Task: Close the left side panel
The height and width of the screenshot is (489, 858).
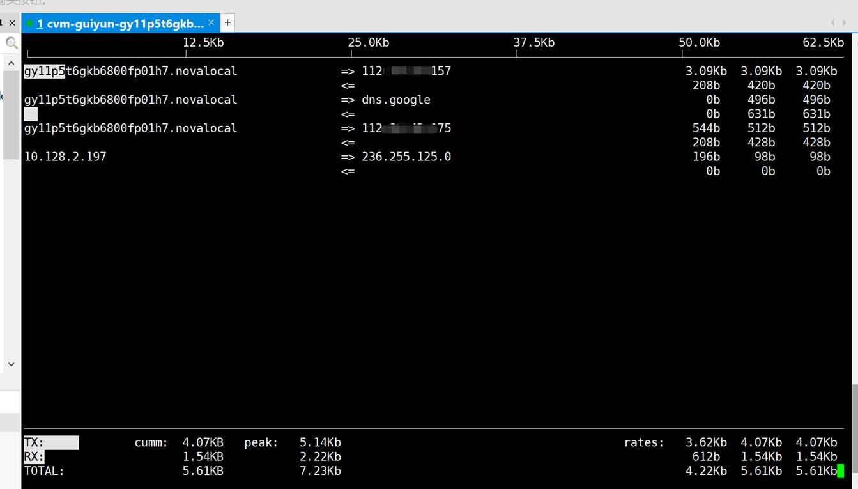Action: [11, 23]
